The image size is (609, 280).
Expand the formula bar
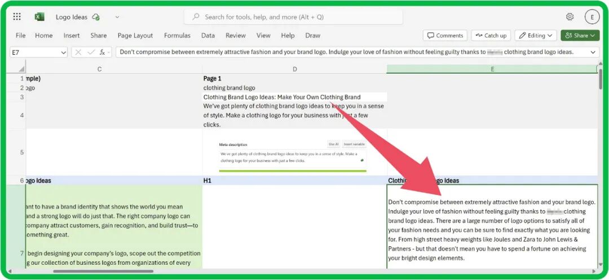[593, 52]
